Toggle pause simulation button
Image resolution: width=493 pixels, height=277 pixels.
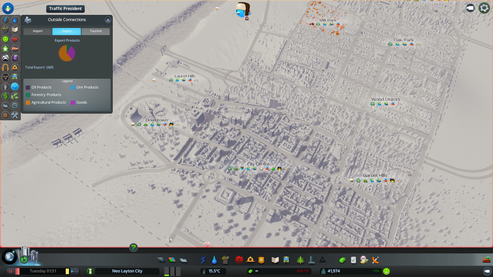click(x=11, y=271)
